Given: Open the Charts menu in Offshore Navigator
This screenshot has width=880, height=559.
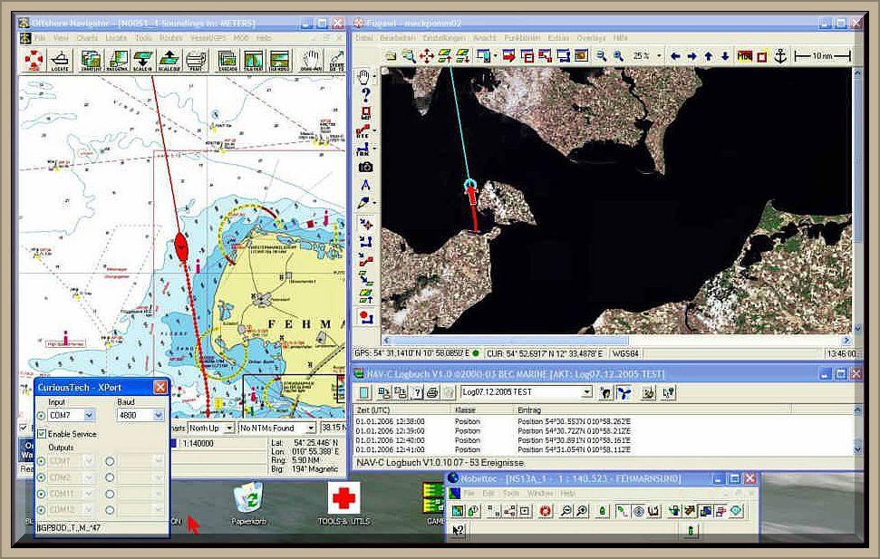Looking at the screenshot, I should tap(88, 39).
